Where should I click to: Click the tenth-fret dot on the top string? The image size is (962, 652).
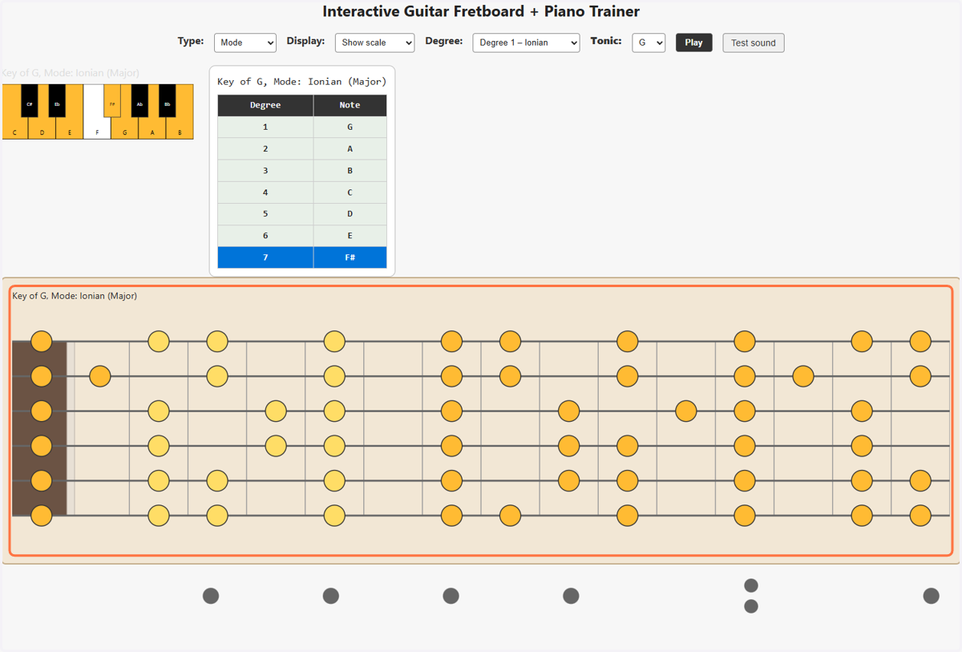(628, 342)
